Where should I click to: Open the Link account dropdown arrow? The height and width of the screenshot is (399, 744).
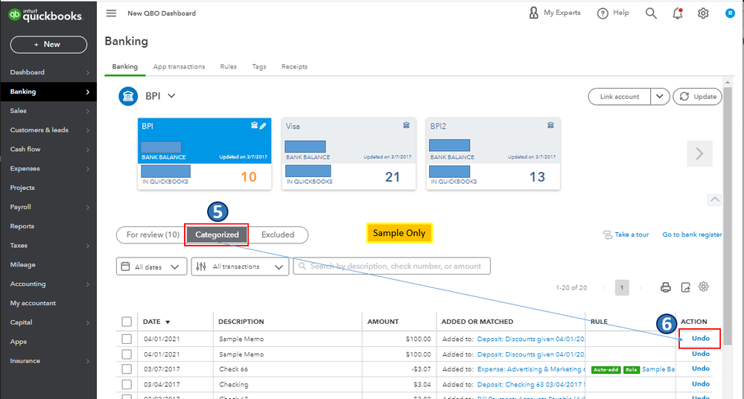(x=660, y=96)
